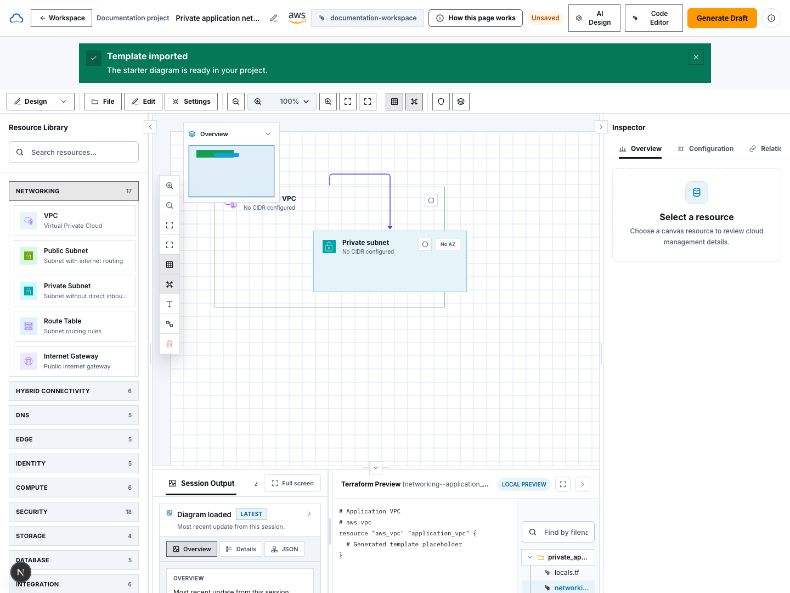Expand the DNS category

(74, 415)
